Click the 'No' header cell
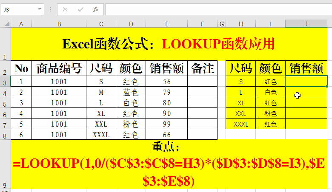 pos(21,68)
